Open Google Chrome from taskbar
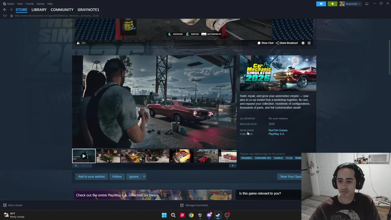Image resolution: width=391 pixels, height=220 pixels. click(x=191, y=215)
